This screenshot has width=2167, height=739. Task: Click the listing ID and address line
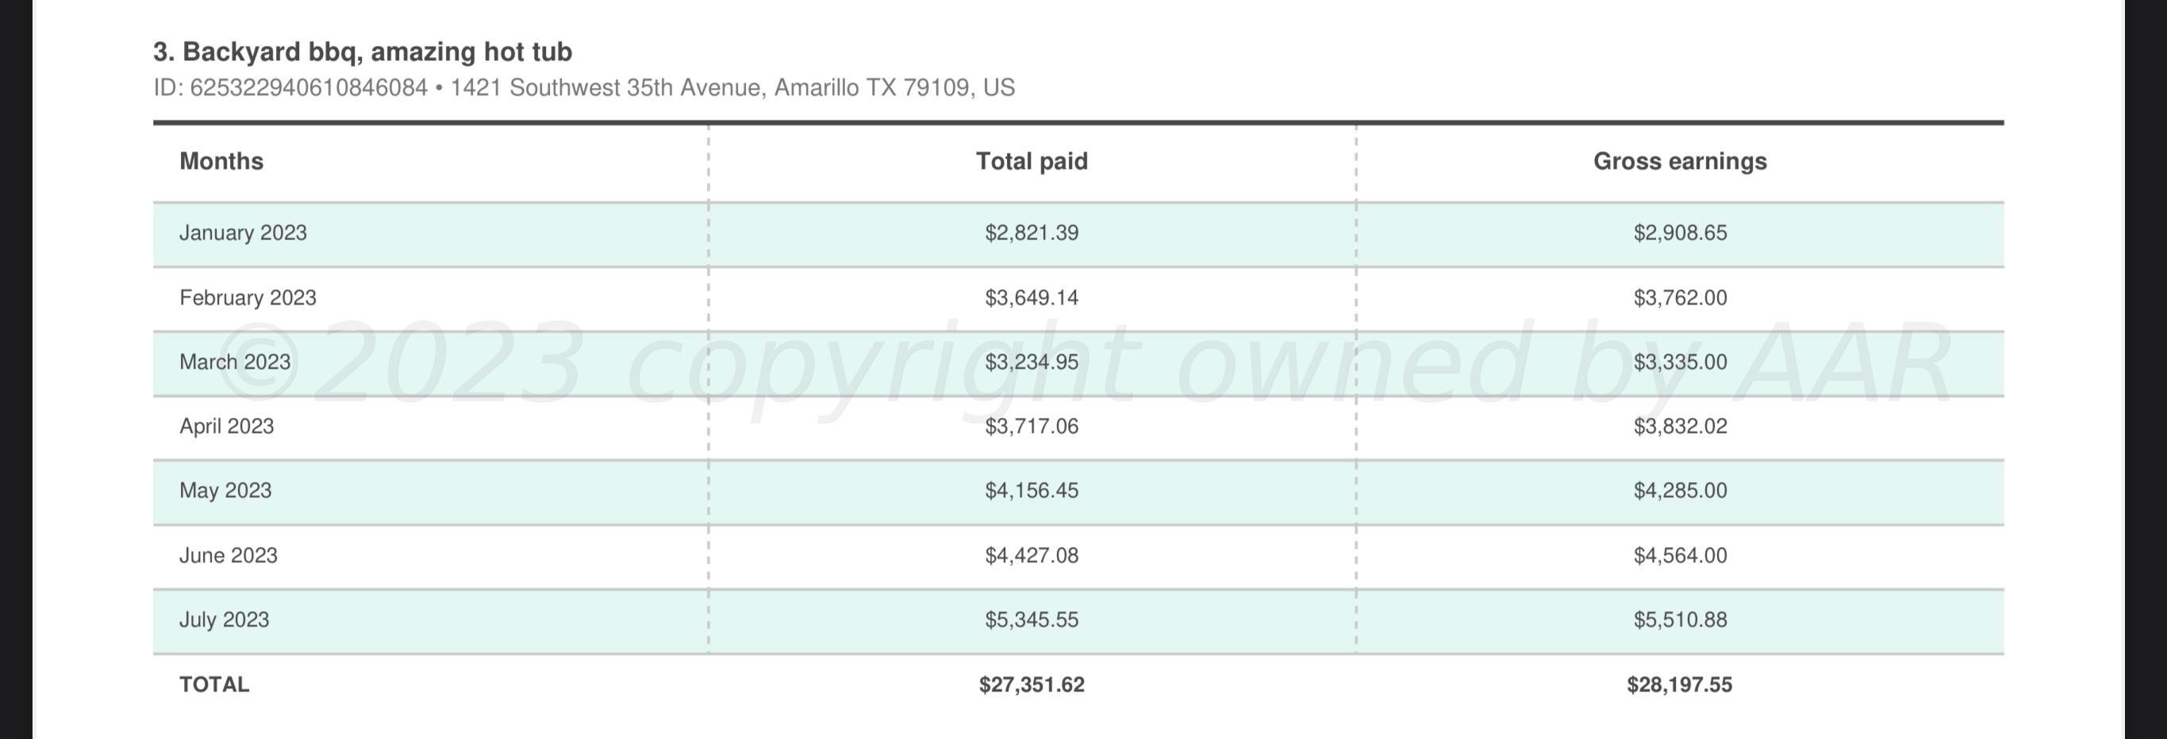point(584,88)
